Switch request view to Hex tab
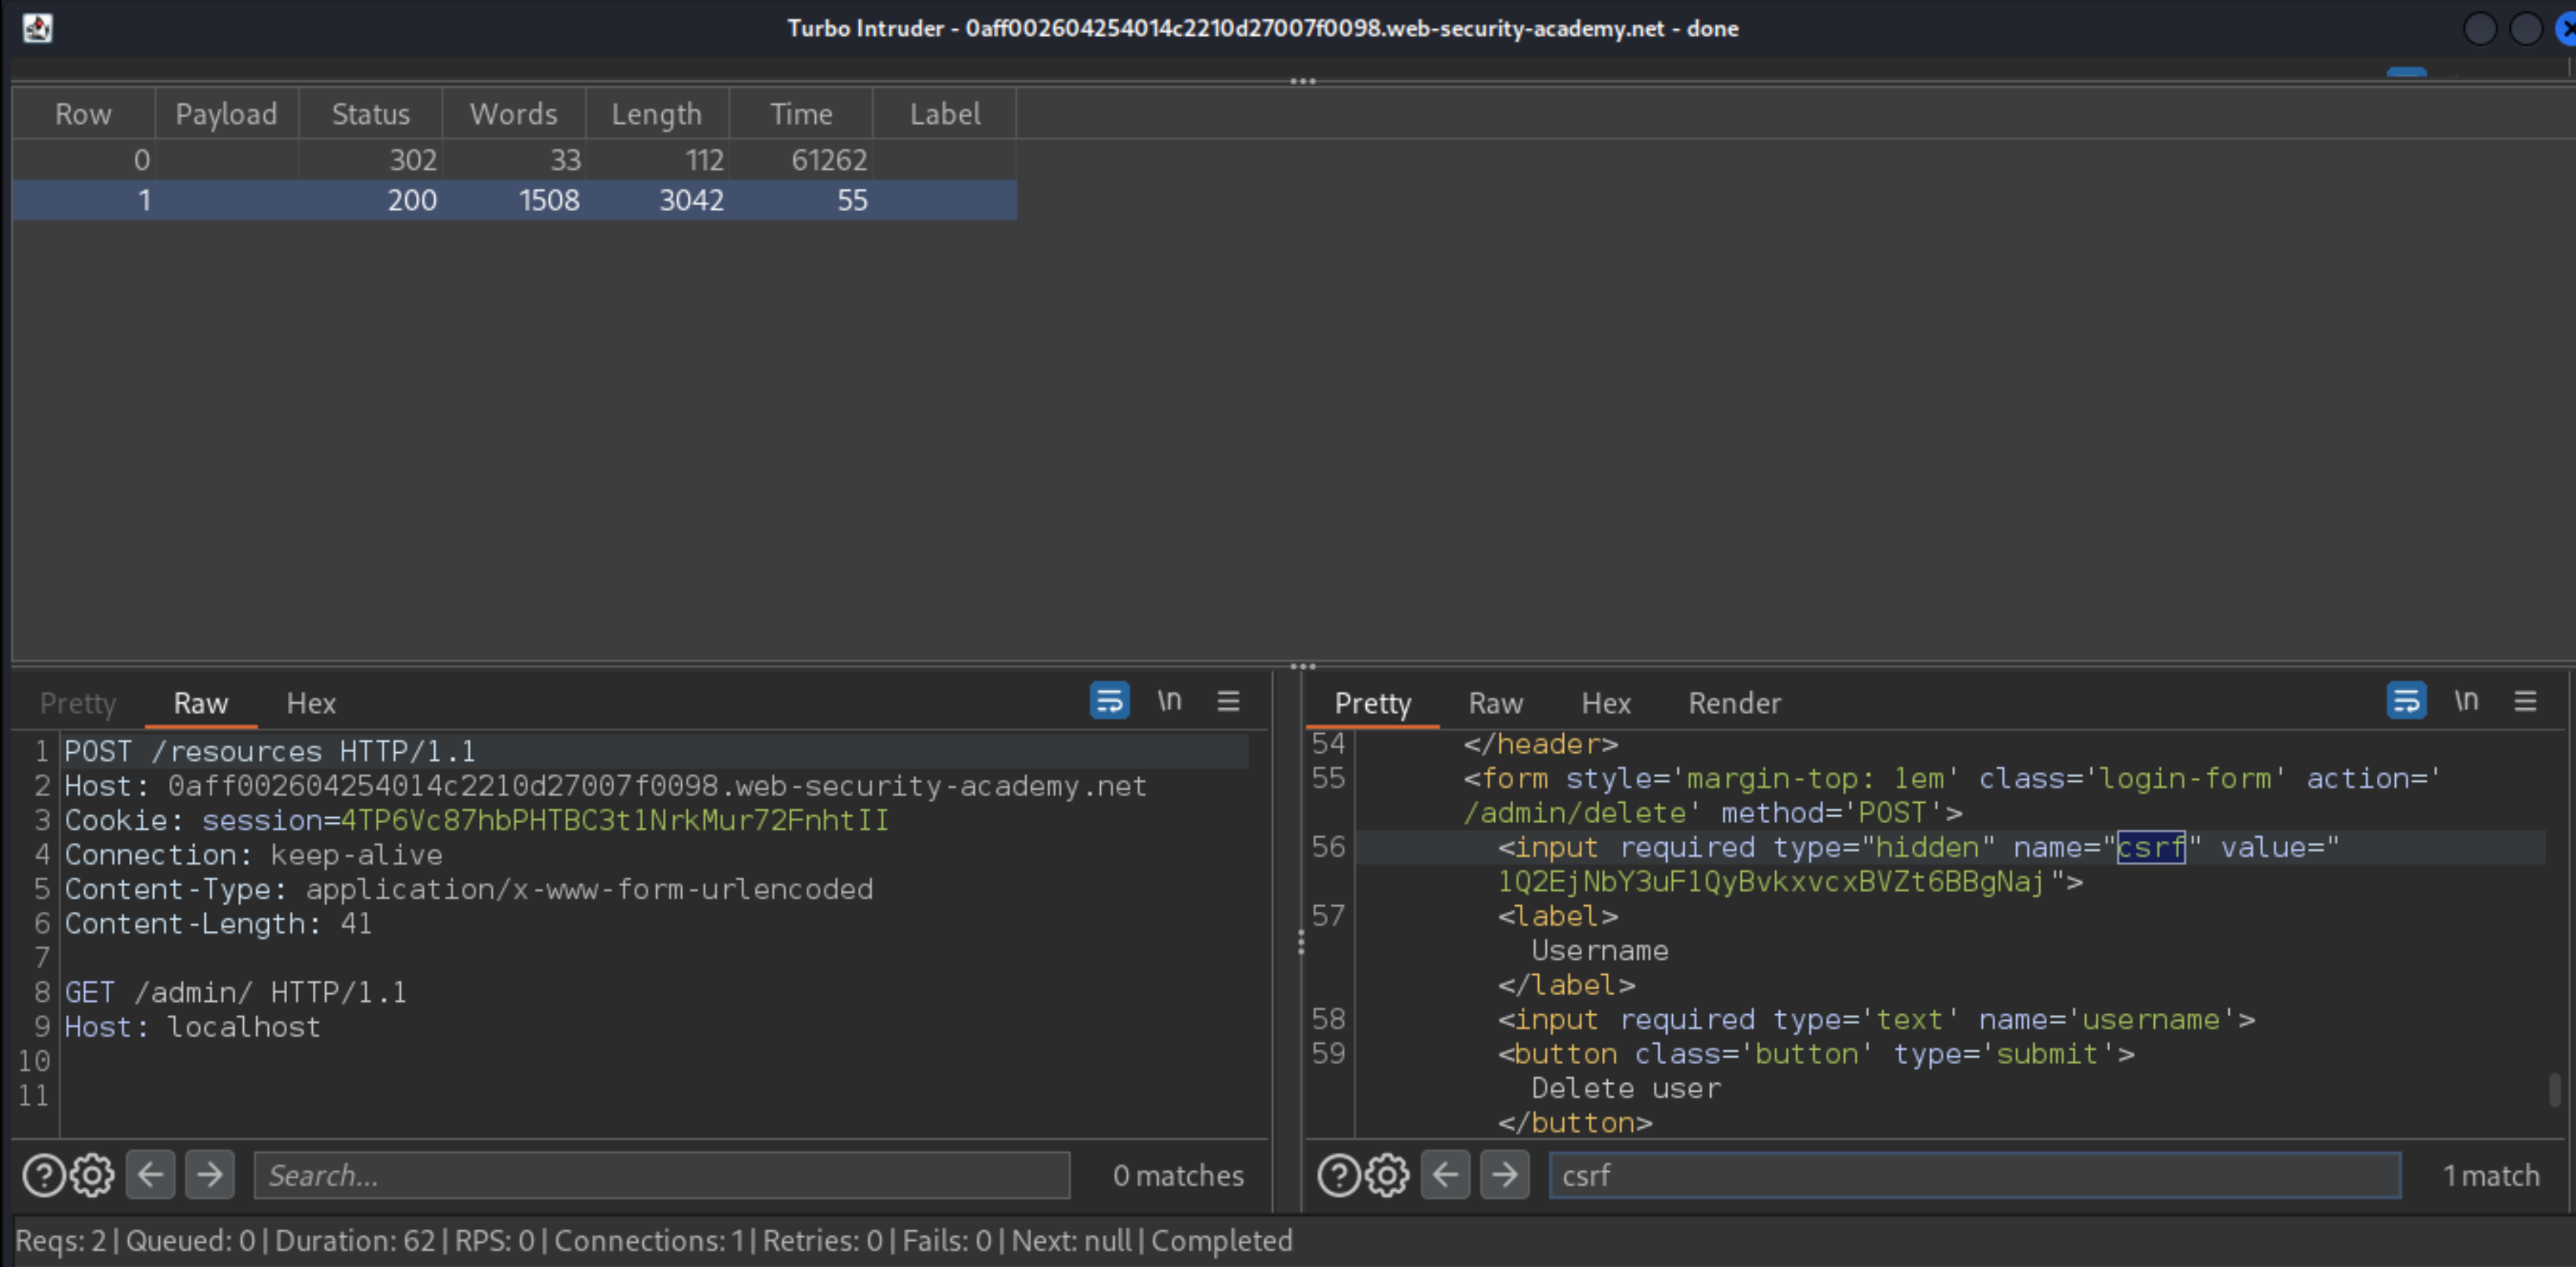2576x1267 pixels. [x=311, y=703]
